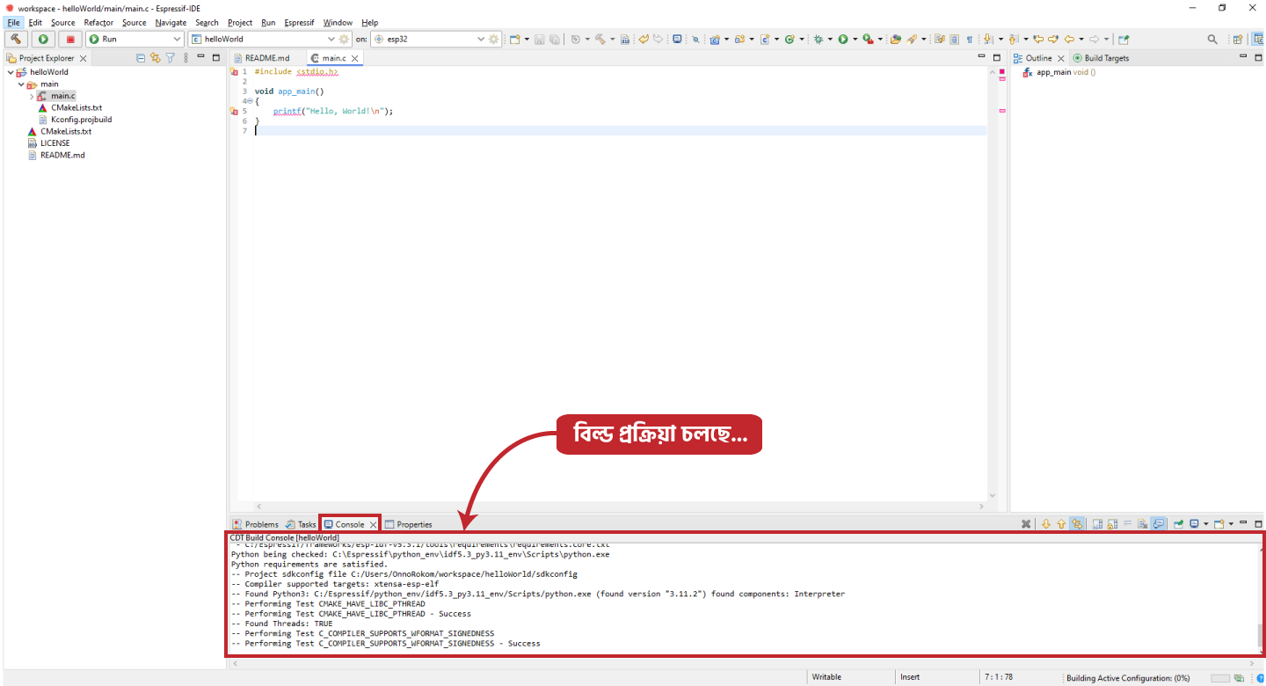Click Clear Console X icon
The width and height of the screenshot is (1266, 686).
click(x=1026, y=524)
